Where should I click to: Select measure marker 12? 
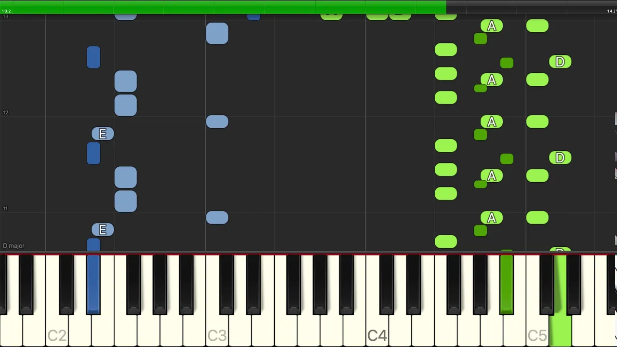pyautogui.click(x=5, y=112)
